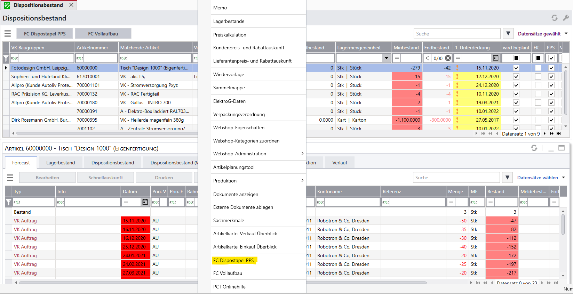Viewport: 573px width, 294px height.
Task: Select FC Dispostapel PPS in the context menu
Action: (x=234, y=260)
